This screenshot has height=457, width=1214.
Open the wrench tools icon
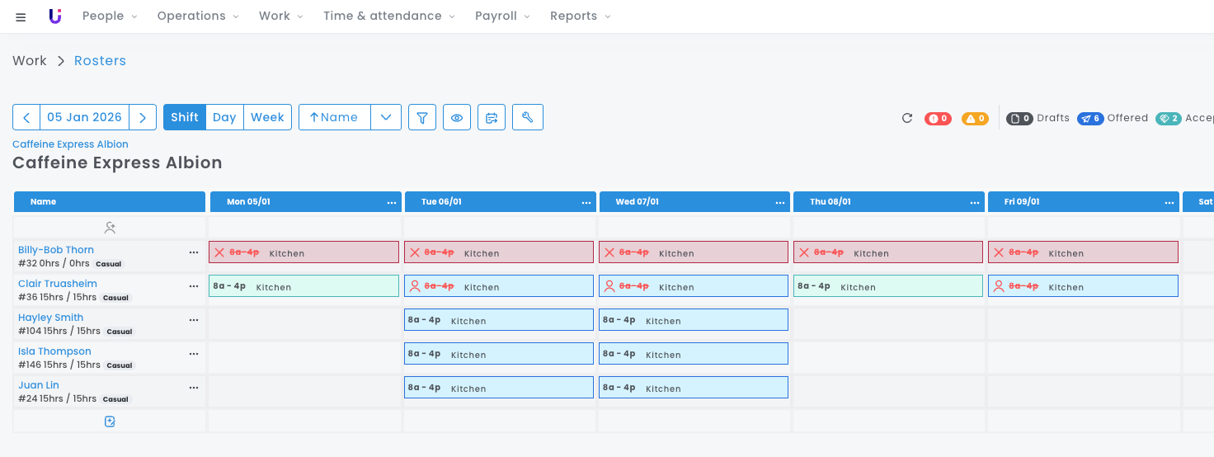coord(528,117)
